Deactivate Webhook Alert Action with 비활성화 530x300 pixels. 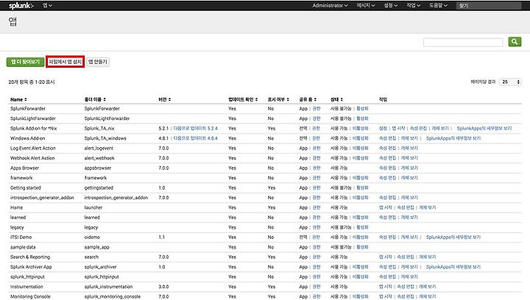click(360, 158)
